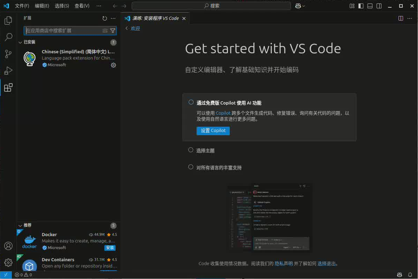
Task: Click the extension marketplace search field
Action: click(x=70, y=31)
